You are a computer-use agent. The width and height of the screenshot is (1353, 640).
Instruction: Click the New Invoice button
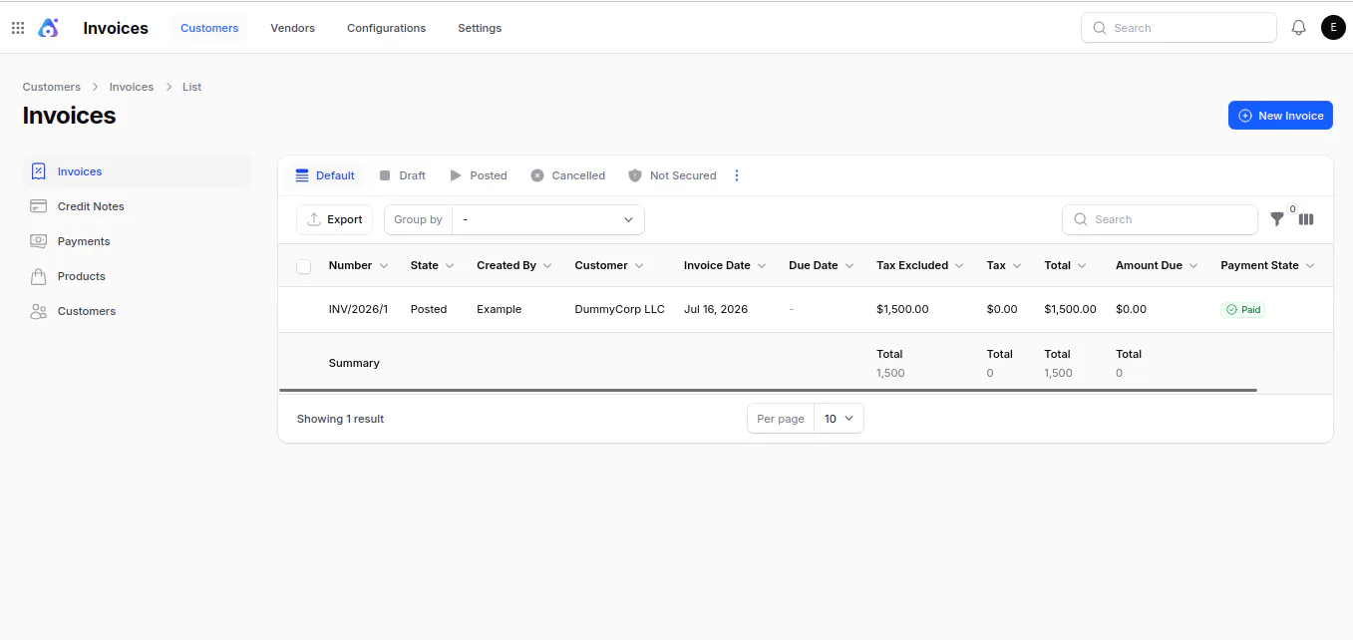(x=1280, y=116)
